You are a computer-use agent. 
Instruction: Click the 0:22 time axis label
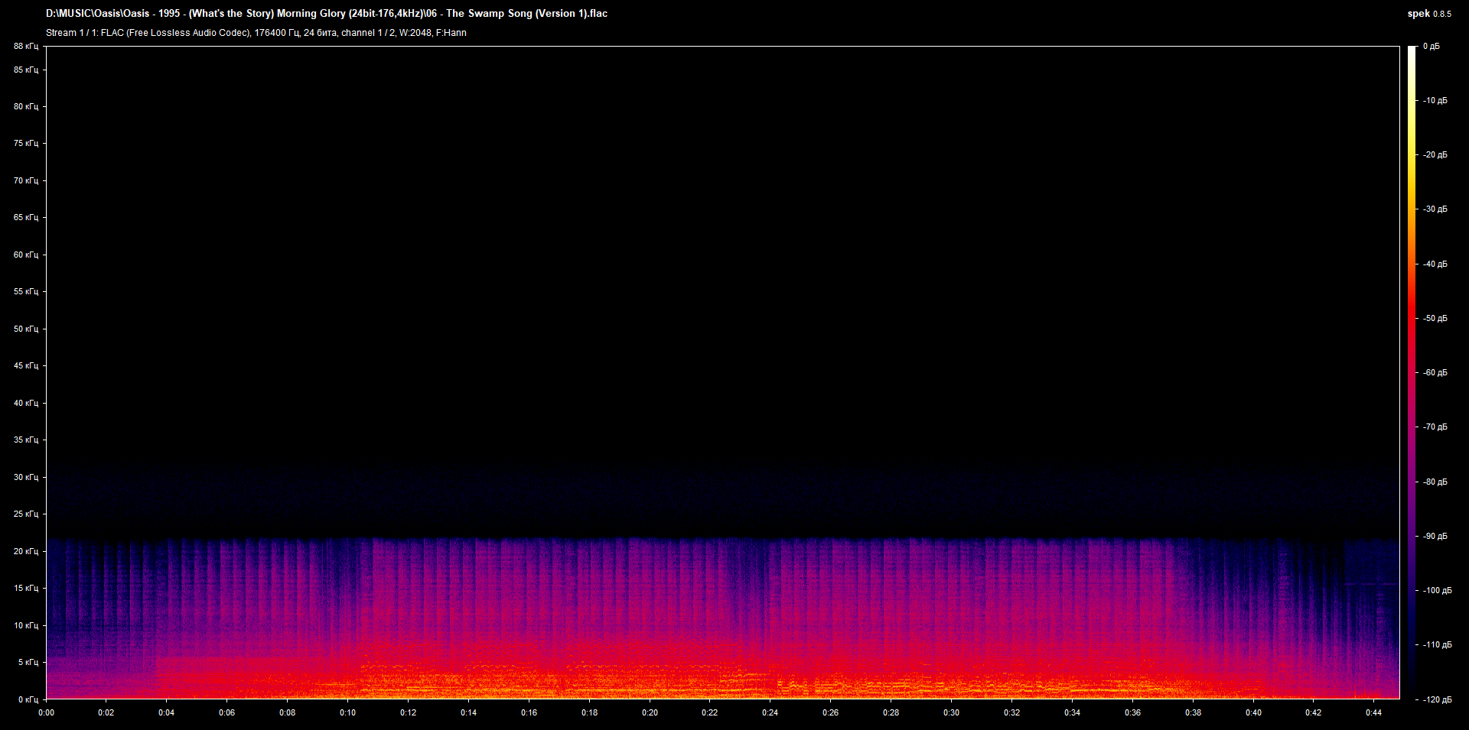pyautogui.click(x=710, y=713)
